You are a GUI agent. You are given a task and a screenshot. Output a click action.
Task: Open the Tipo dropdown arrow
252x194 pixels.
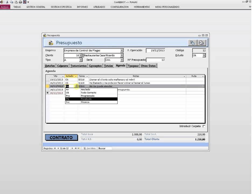coord(81,60)
